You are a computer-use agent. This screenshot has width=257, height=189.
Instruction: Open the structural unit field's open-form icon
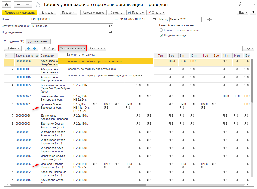(111, 26)
